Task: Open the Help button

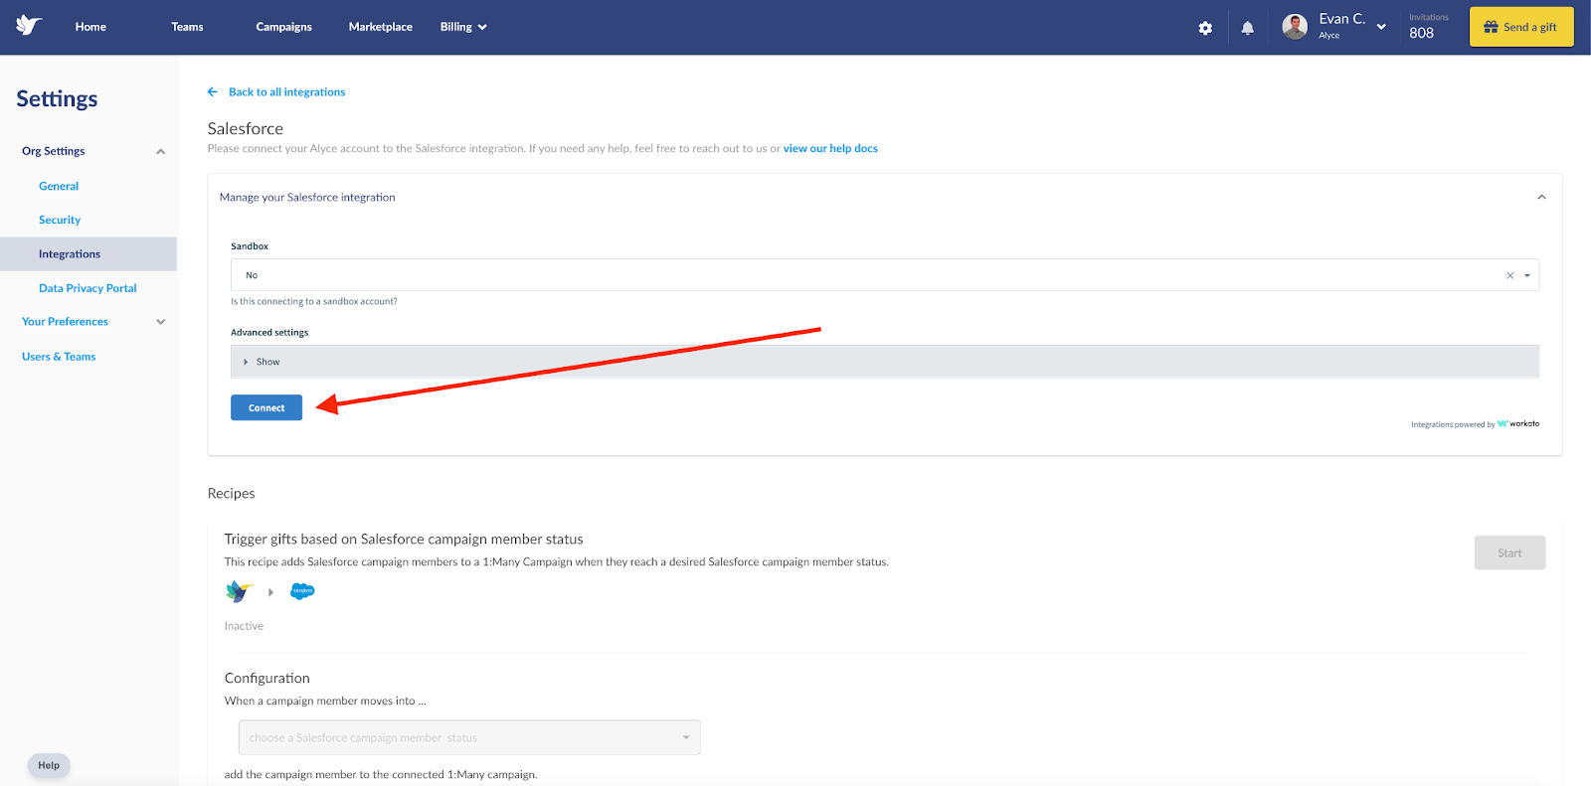Action: (49, 765)
